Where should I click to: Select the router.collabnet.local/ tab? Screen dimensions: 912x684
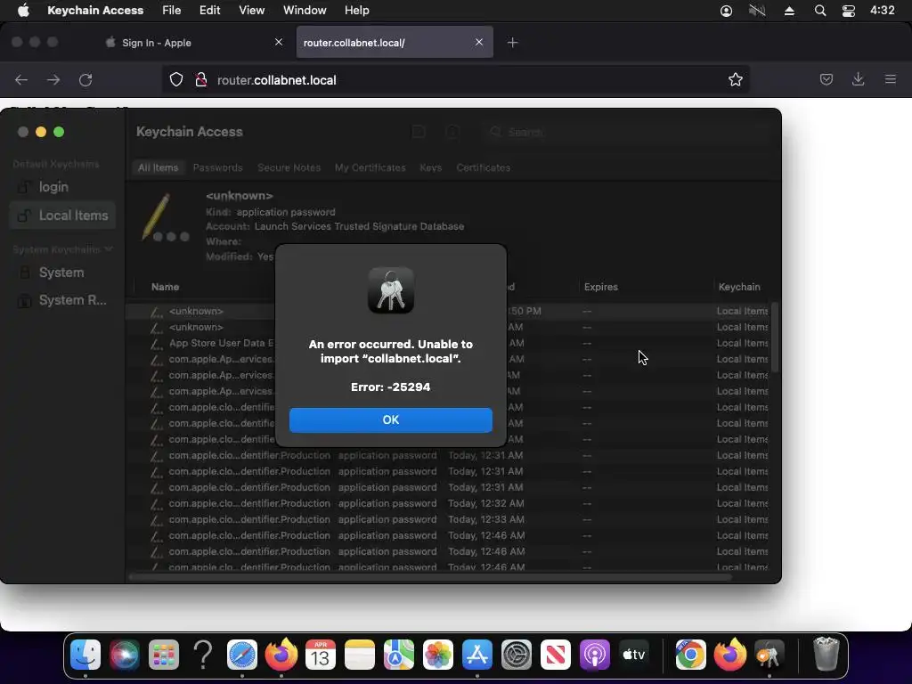point(395,43)
